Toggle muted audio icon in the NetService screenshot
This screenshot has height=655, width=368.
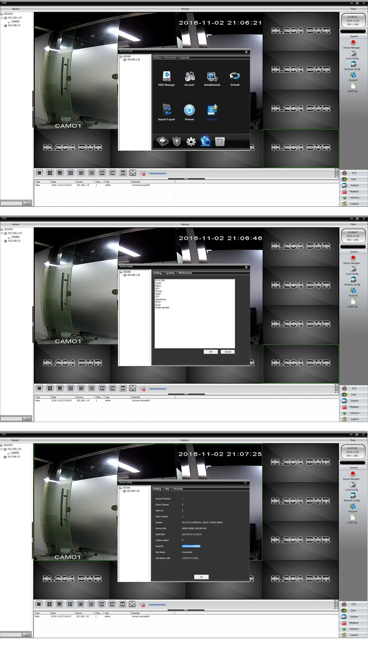(x=143, y=389)
